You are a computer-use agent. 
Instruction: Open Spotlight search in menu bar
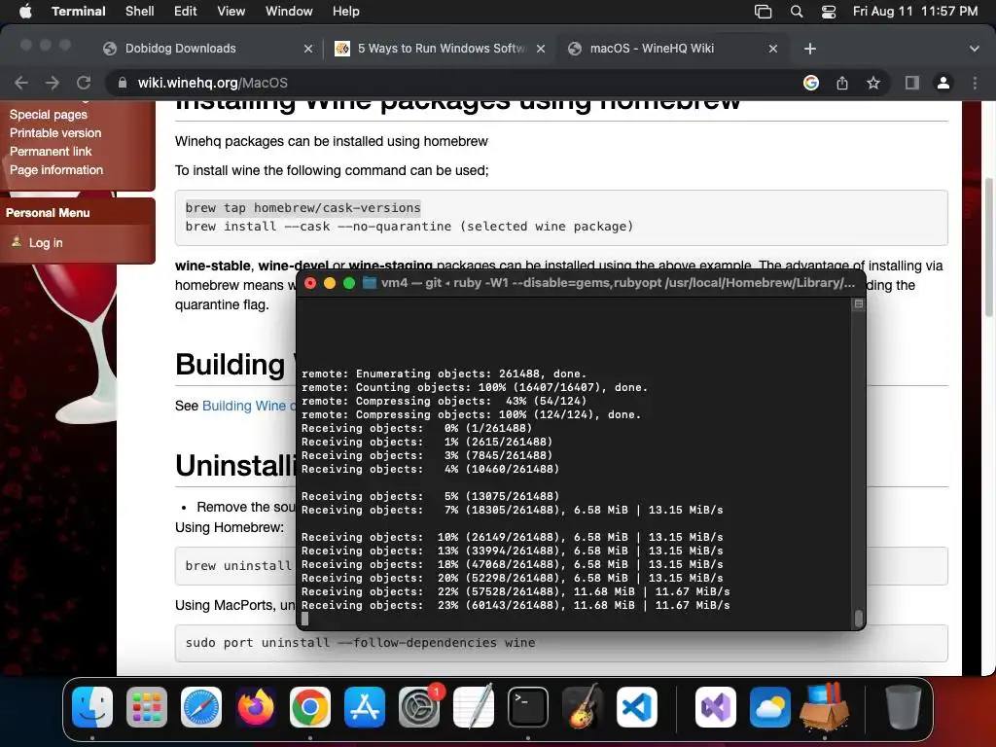coord(796,12)
